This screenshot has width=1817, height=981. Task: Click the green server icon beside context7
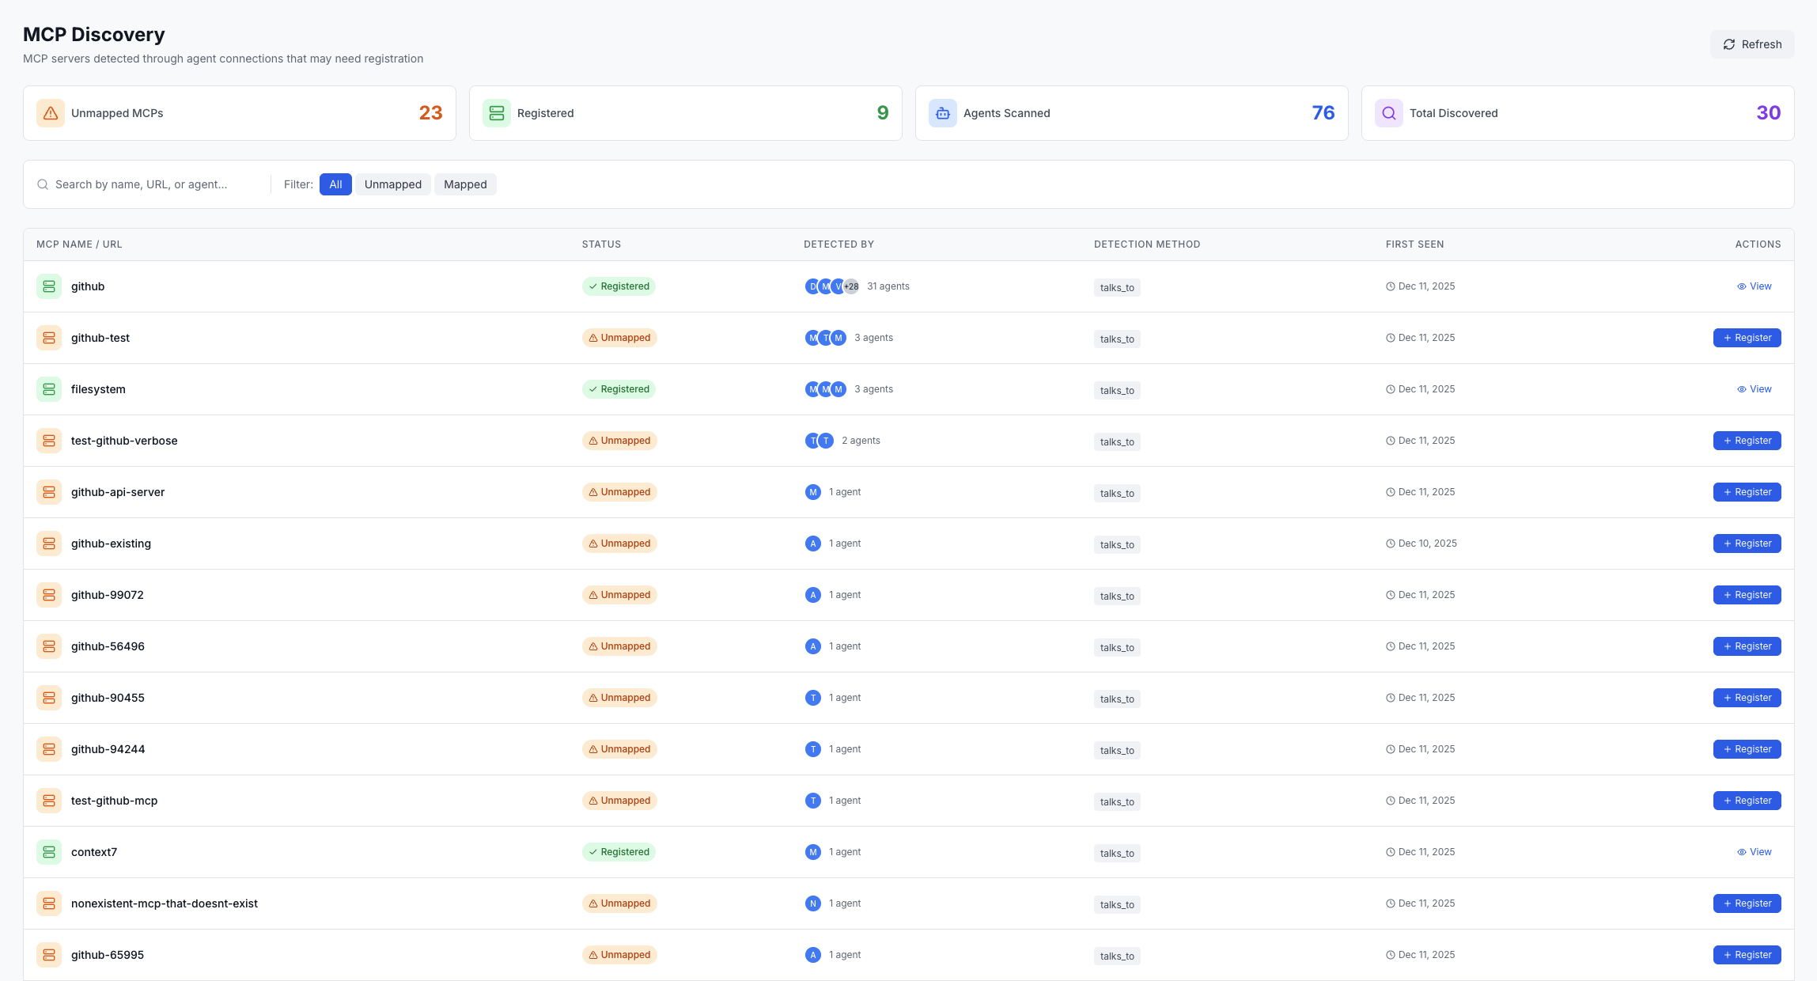click(x=49, y=852)
